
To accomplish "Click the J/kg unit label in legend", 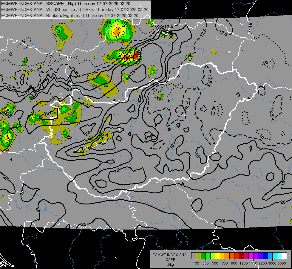I will (x=170, y=264).
